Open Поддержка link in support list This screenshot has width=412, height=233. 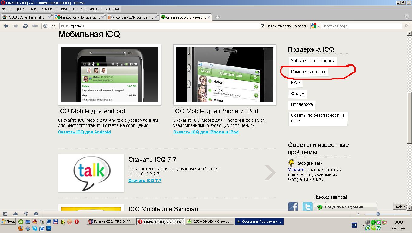tap(302, 104)
